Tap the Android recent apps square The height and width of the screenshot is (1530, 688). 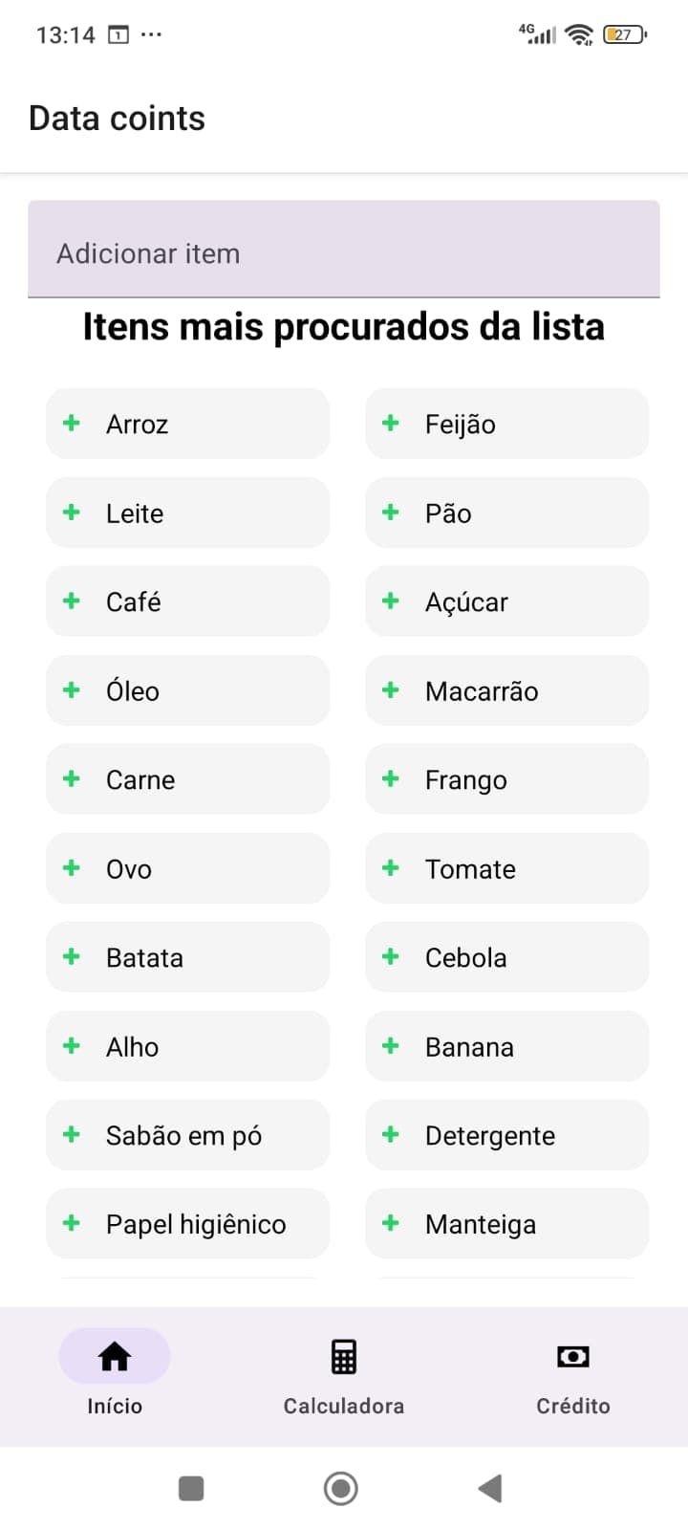pos(191,1488)
